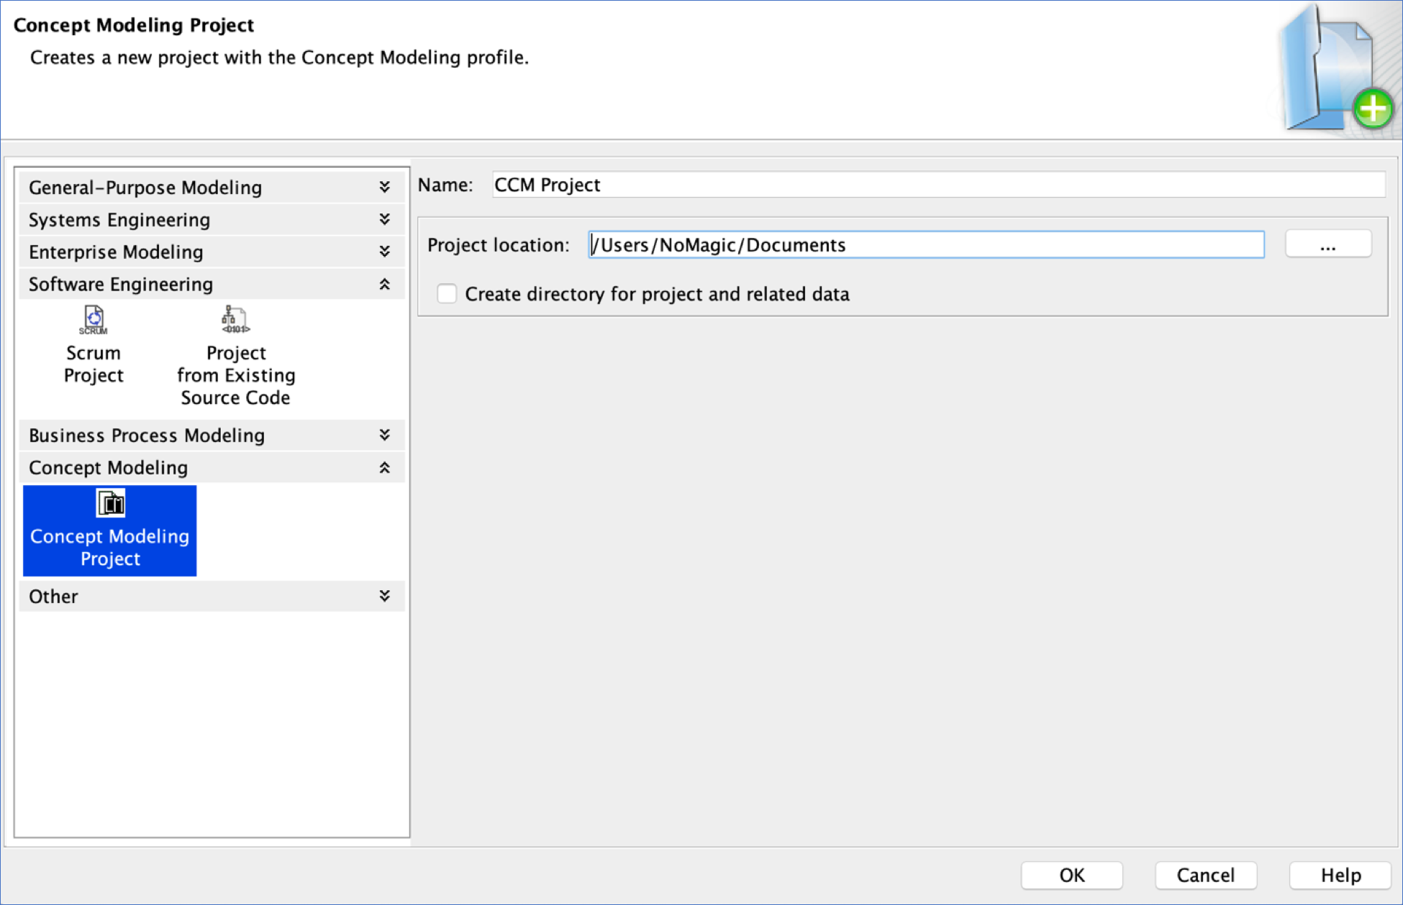Screen dimensions: 1403x905
Task: Expand Enterprise Modeling category chevron
Action: tap(385, 252)
